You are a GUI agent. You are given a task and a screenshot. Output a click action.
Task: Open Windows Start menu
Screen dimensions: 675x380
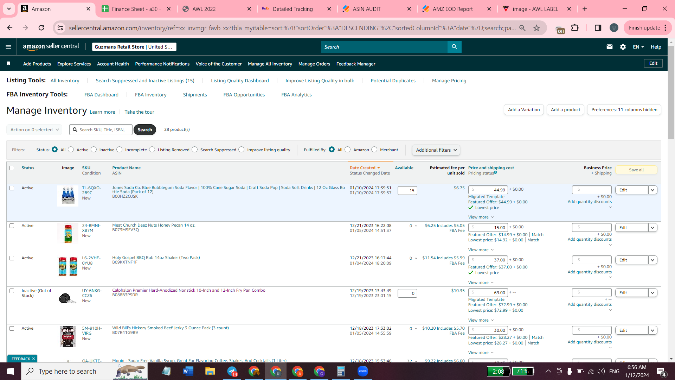(x=11, y=371)
